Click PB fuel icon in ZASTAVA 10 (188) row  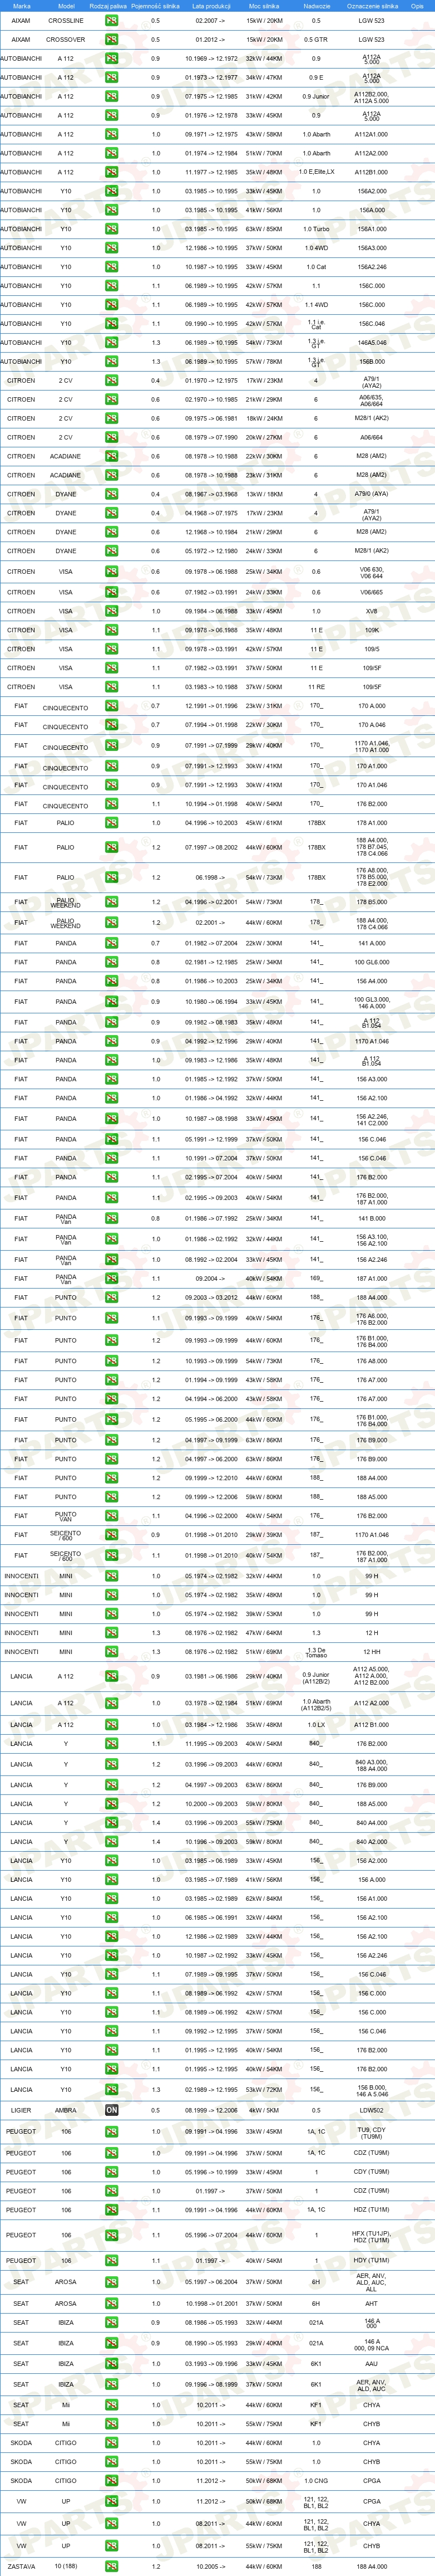coord(112,2566)
